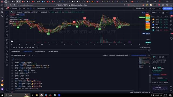Click the ВСЕ ИНДИКАТОРЫ script name

[19, 55]
